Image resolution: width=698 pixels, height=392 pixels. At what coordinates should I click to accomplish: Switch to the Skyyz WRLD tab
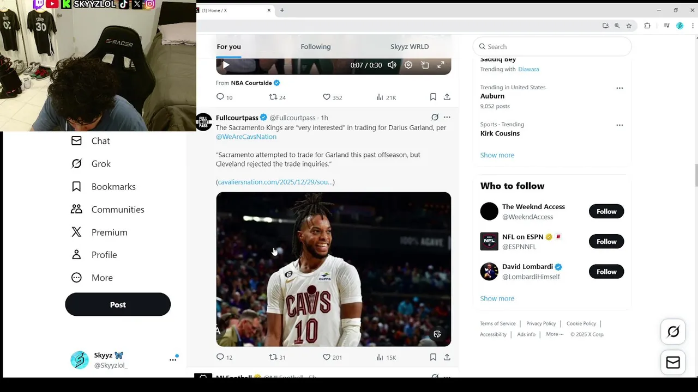tap(410, 47)
